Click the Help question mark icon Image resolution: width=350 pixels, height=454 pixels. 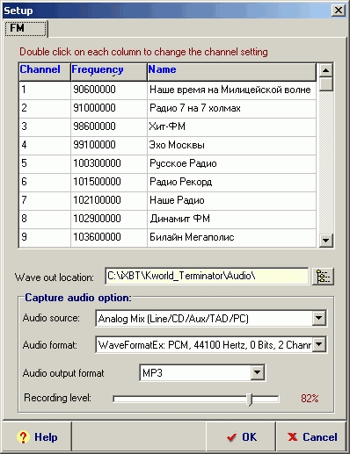[23, 437]
